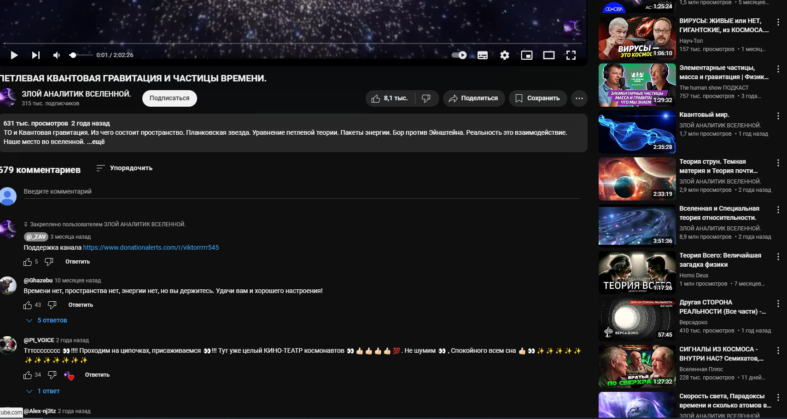Image resolution: width=787 pixels, height=419 pixels.
Task: Reply to the @Ghazebu comment
Action: click(x=81, y=305)
